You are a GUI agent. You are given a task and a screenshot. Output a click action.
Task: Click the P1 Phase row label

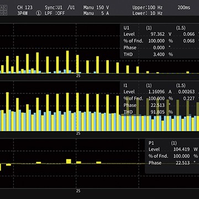(x=155, y=163)
